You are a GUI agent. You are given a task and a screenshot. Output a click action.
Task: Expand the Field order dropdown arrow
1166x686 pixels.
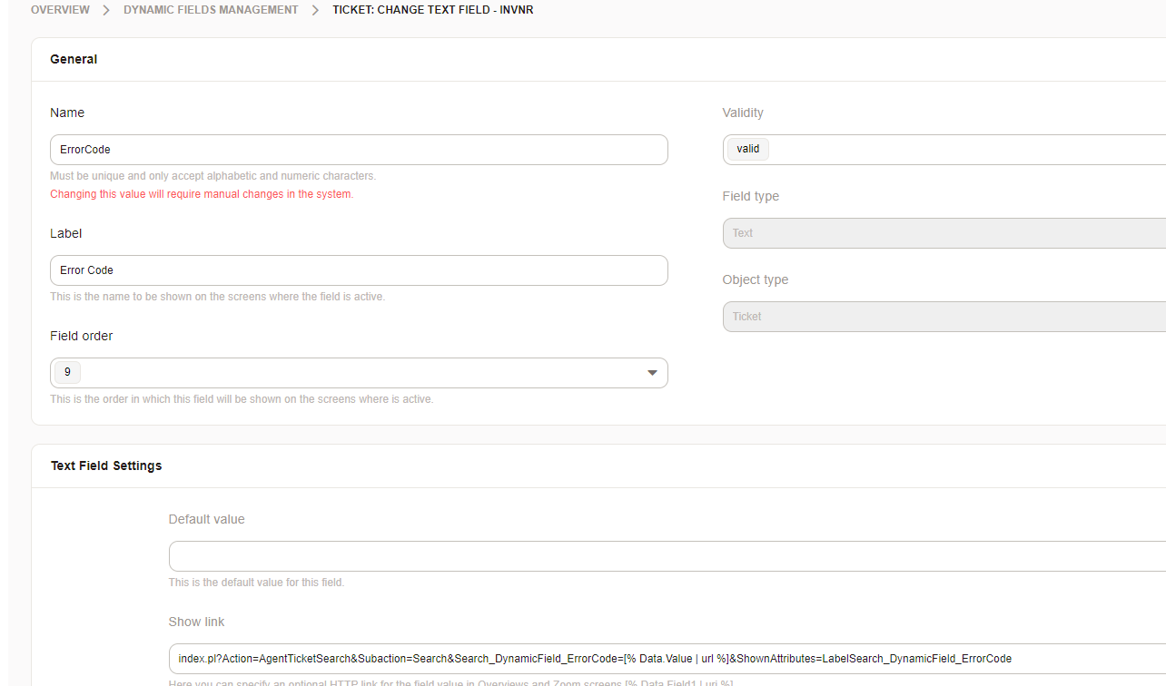click(651, 373)
